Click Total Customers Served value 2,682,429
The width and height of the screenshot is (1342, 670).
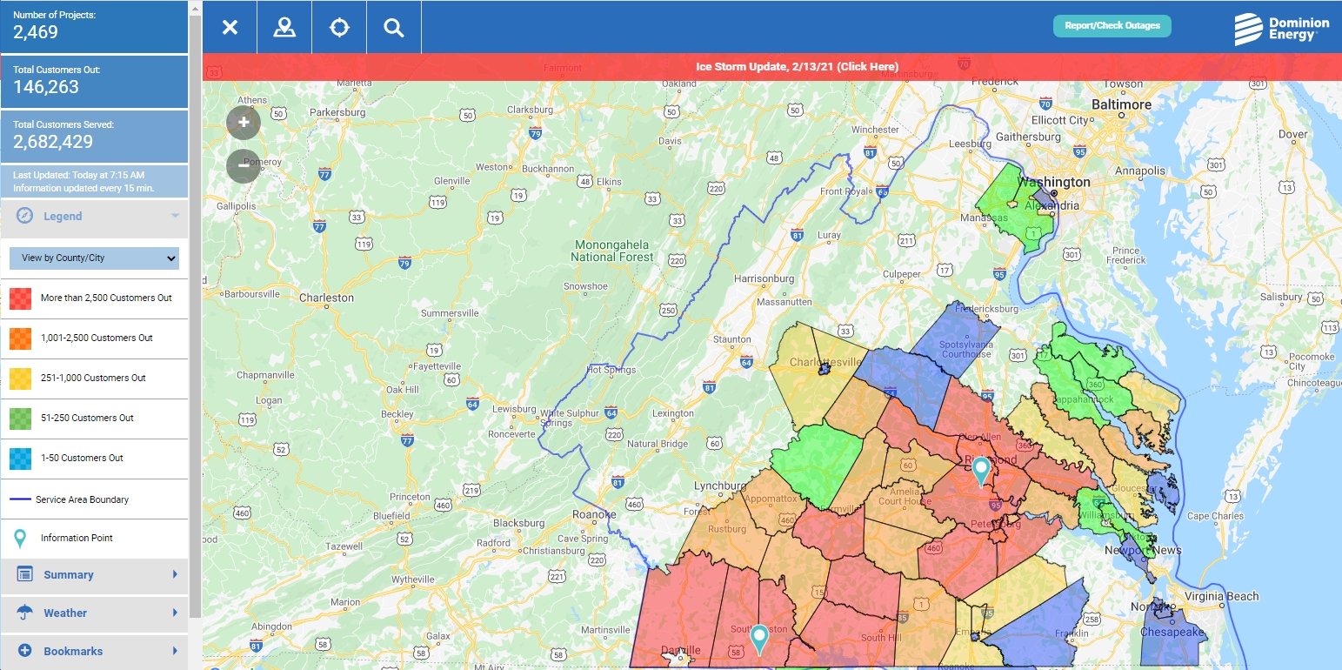[x=53, y=143]
